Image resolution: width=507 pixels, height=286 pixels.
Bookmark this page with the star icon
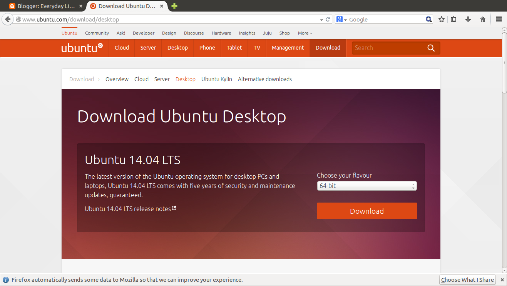442,19
